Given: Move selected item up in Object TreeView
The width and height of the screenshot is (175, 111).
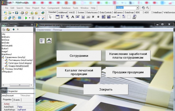Looking at the screenshot, I should click(14, 29).
